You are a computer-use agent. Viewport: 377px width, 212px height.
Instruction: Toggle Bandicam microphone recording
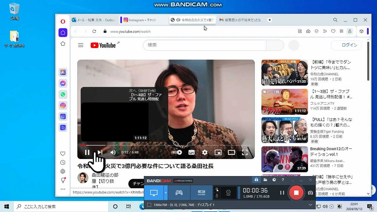217,196
